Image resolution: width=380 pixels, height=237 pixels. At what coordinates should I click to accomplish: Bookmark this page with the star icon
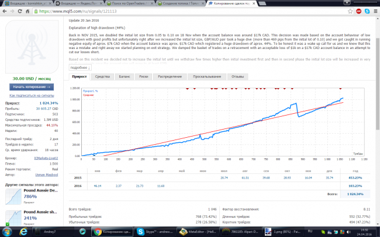350,11
